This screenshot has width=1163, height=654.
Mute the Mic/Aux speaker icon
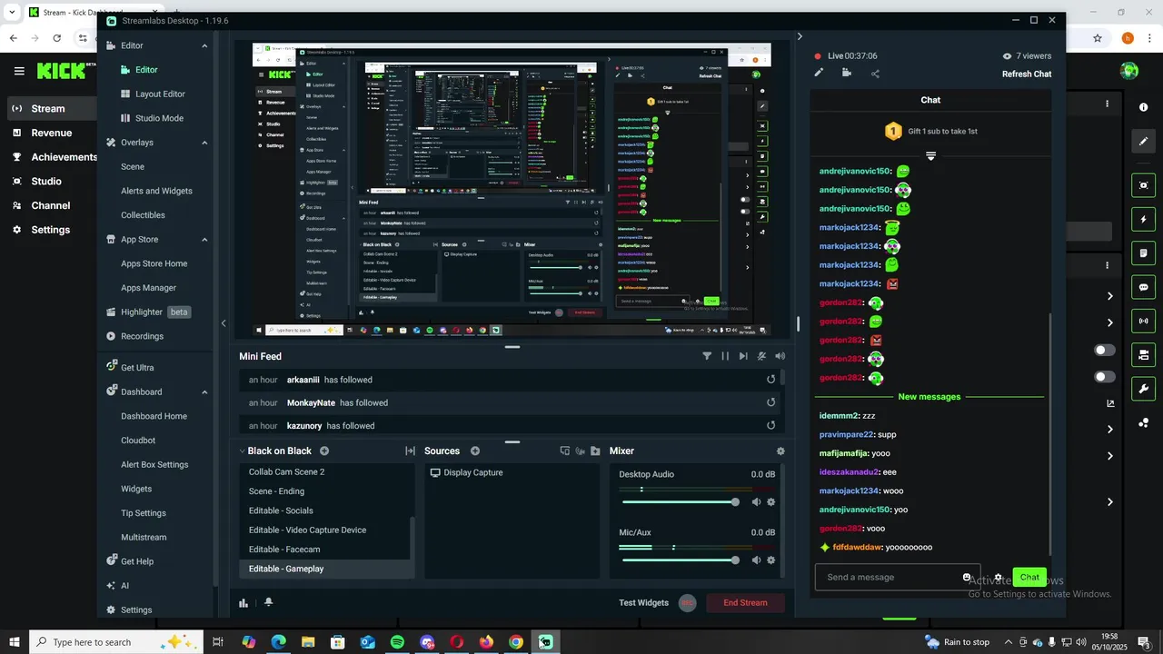756,560
